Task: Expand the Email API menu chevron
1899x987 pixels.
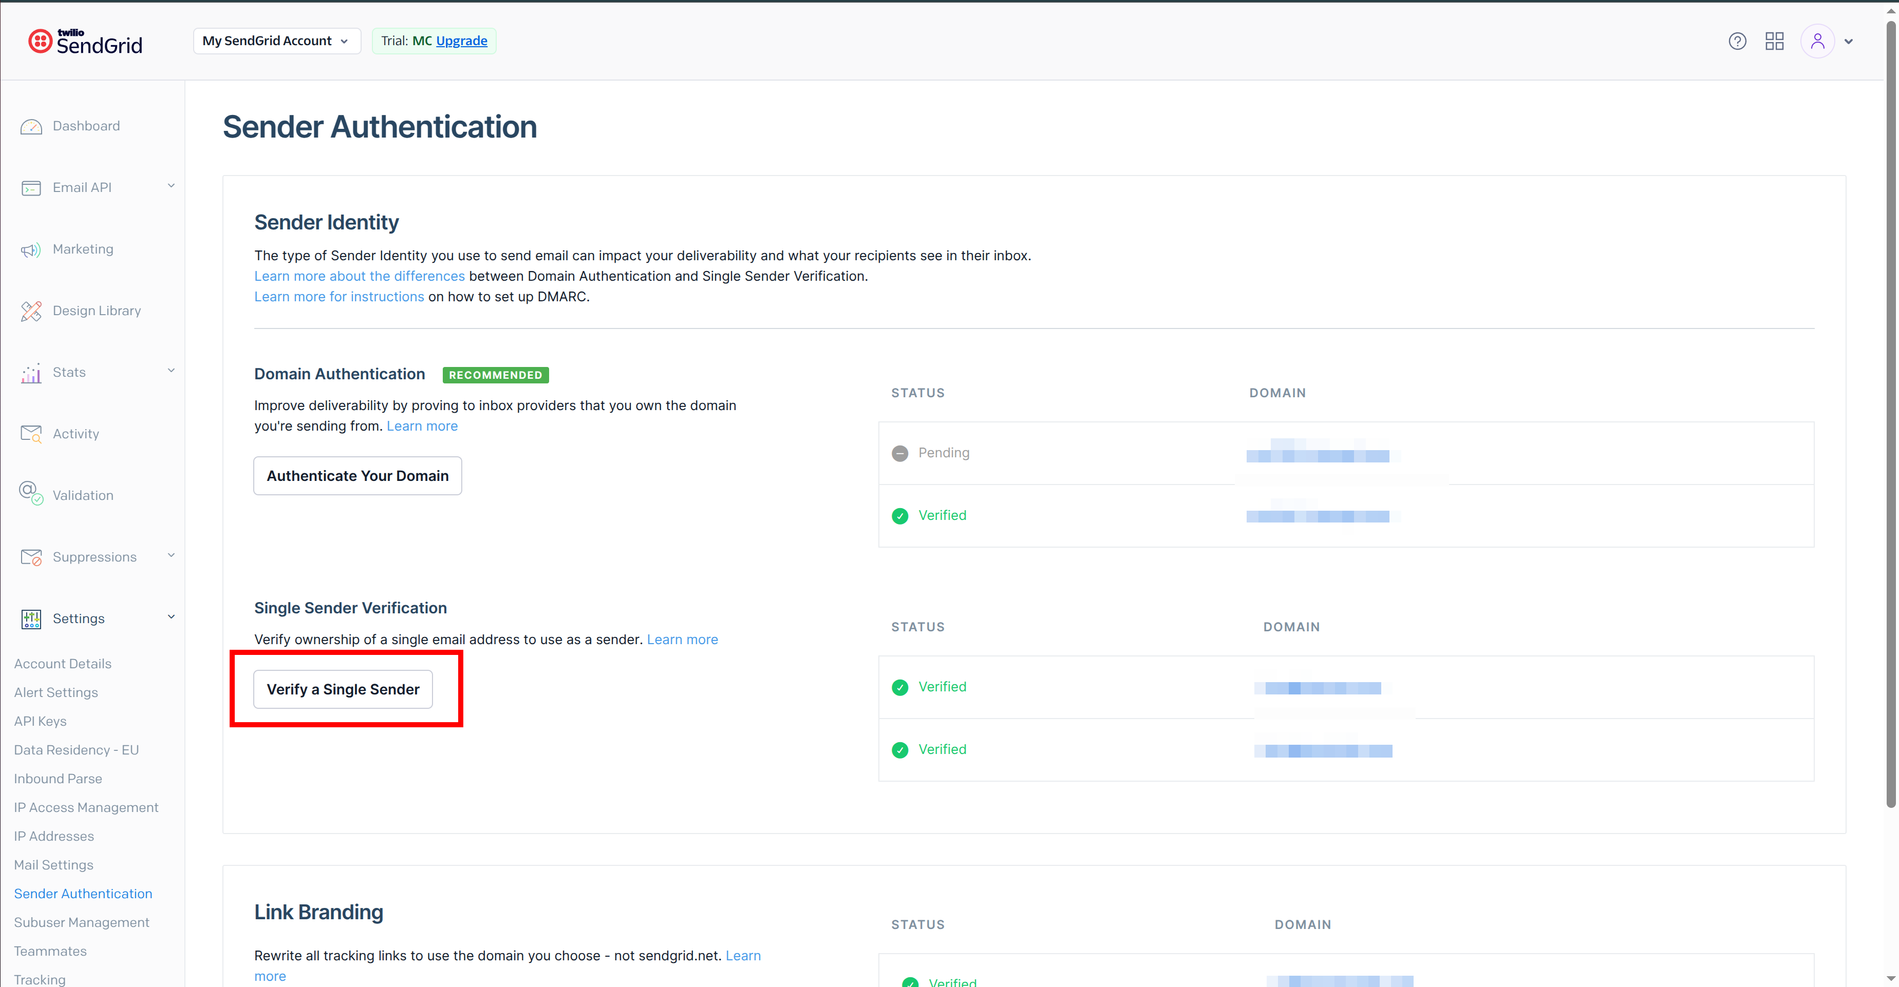Action: pyautogui.click(x=171, y=186)
